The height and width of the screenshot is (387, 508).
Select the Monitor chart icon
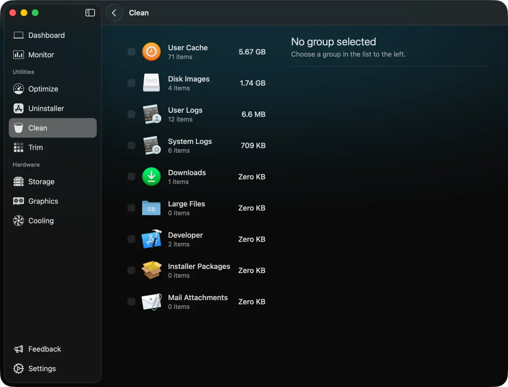click(19, 55)
